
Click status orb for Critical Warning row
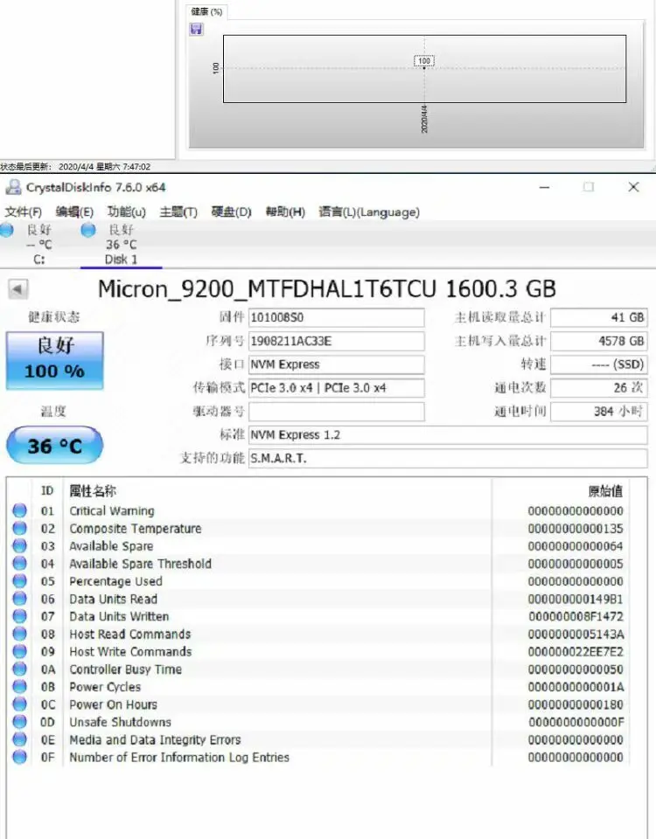[20, 510]
